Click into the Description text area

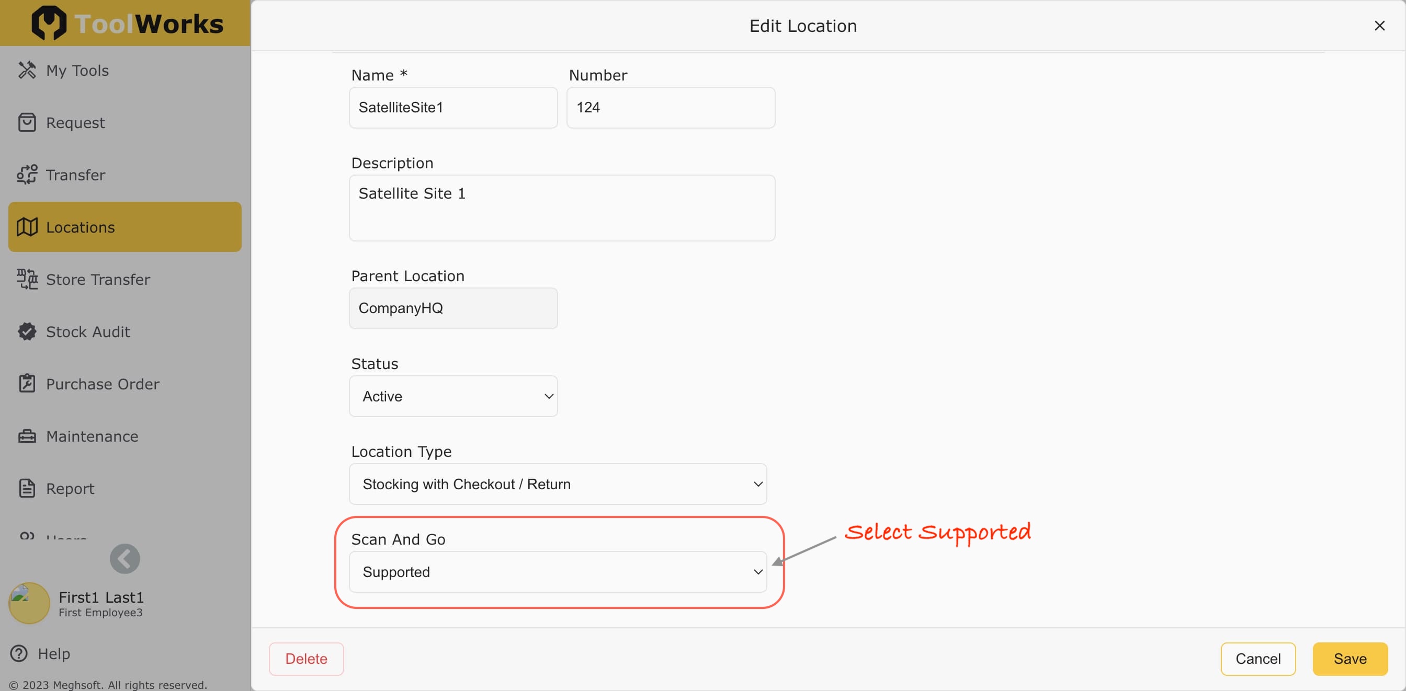click(562, 208)
